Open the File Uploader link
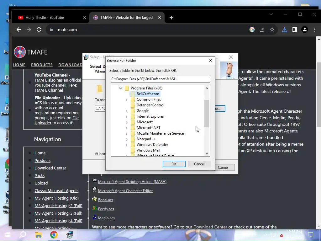The image size is (321, 241). click(x=56, y=120)
